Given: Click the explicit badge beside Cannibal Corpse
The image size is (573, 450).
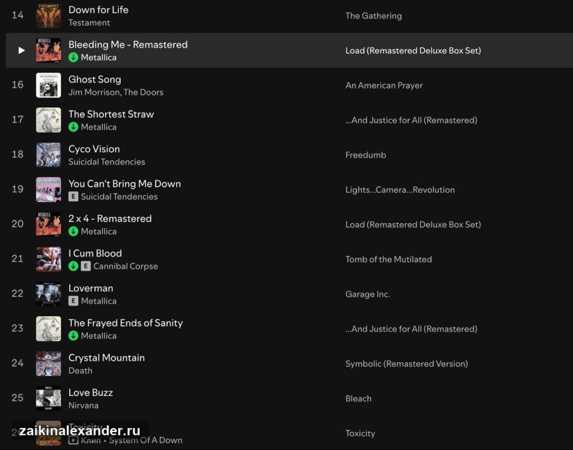Looking at the screenshot, I should [86, 266].
